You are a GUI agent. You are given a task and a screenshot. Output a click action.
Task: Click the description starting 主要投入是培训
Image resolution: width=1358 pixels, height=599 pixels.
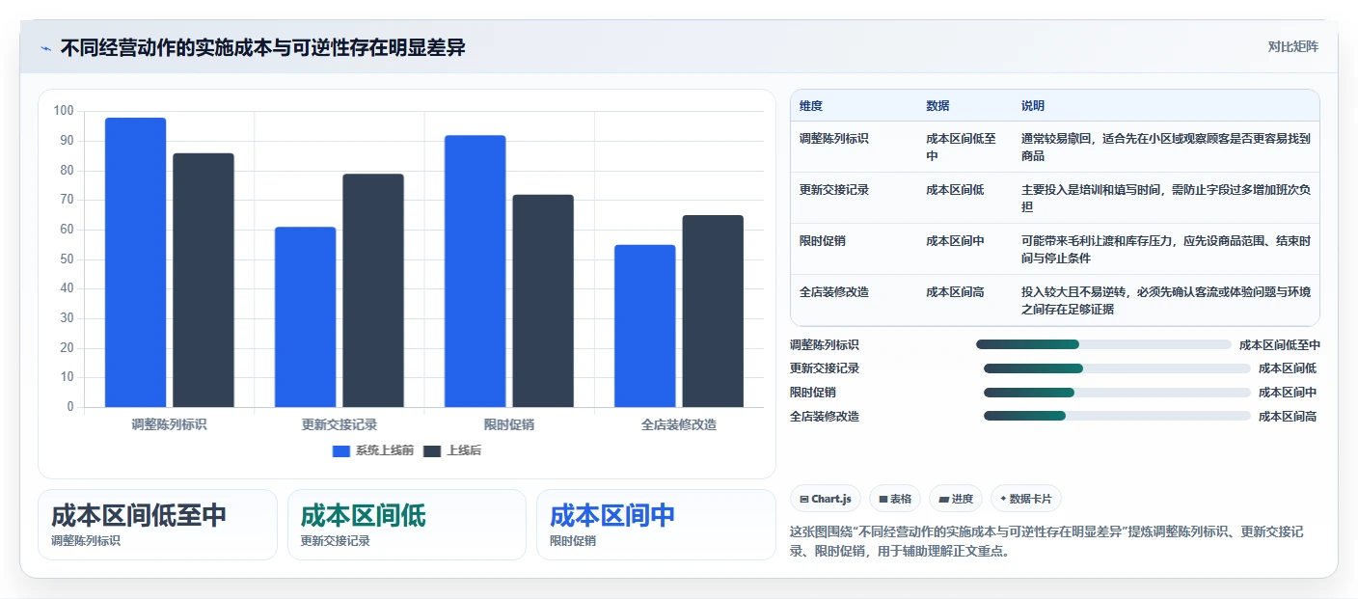(1166, 198)
